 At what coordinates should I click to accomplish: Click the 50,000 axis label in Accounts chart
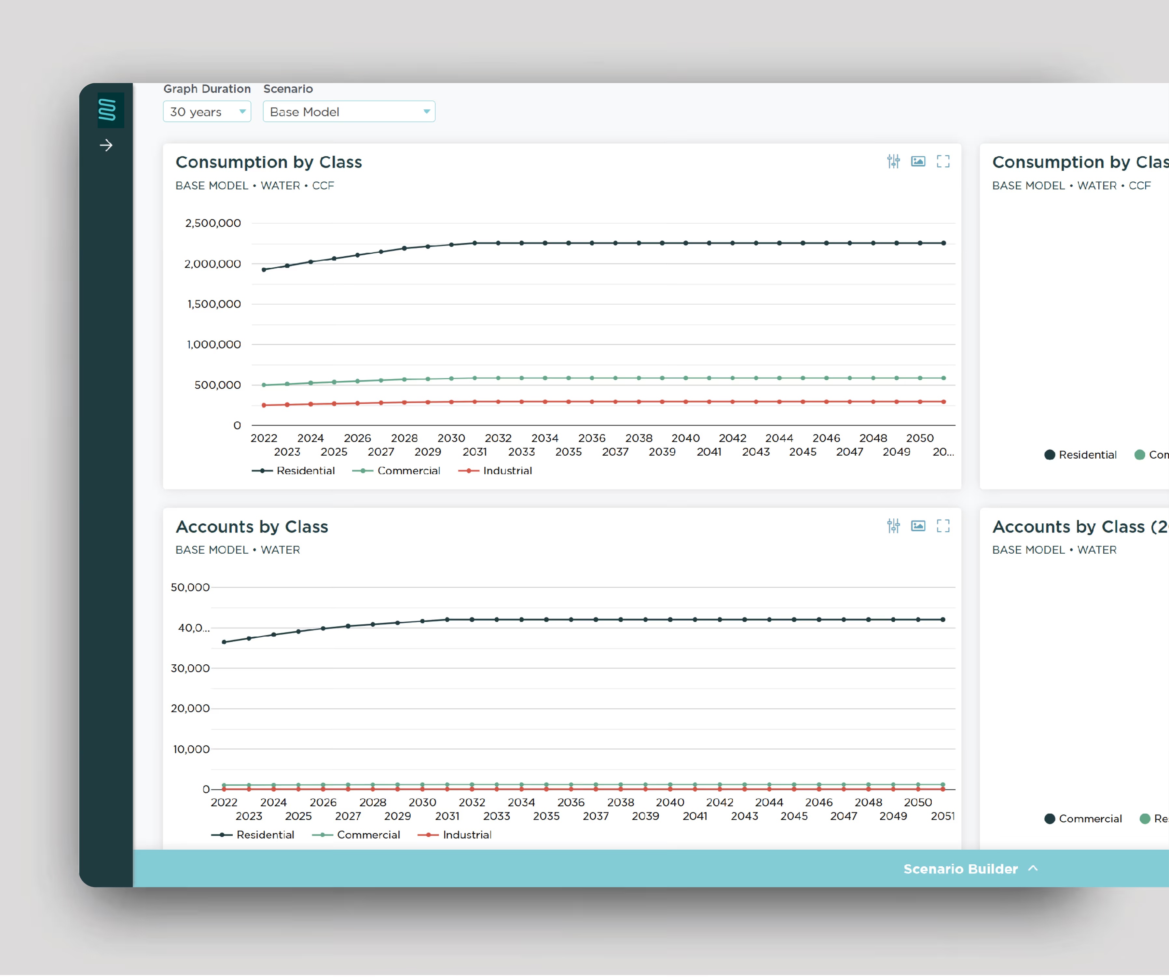click(x=190, y=587)
